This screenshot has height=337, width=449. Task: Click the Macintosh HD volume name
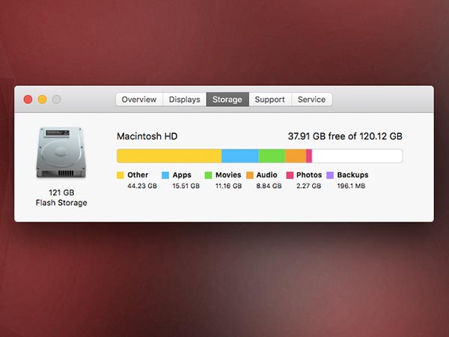coord(147,136)
